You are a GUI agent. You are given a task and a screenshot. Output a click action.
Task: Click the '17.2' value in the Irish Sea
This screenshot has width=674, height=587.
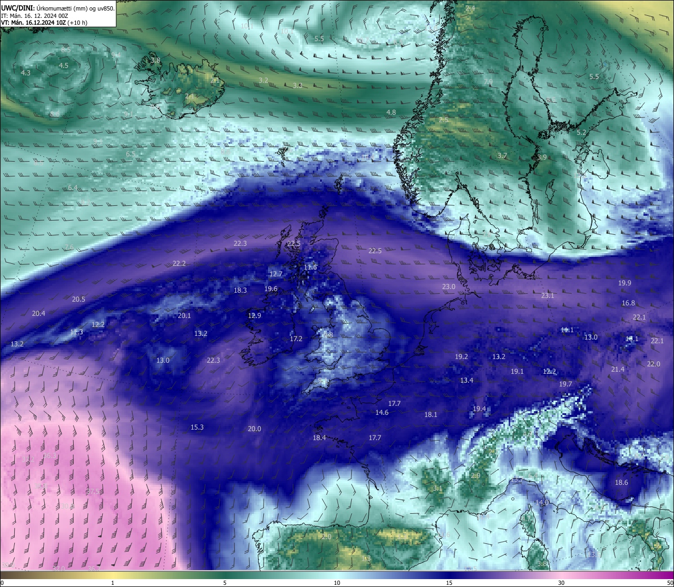pyautogui.click(x=296, y=339)
